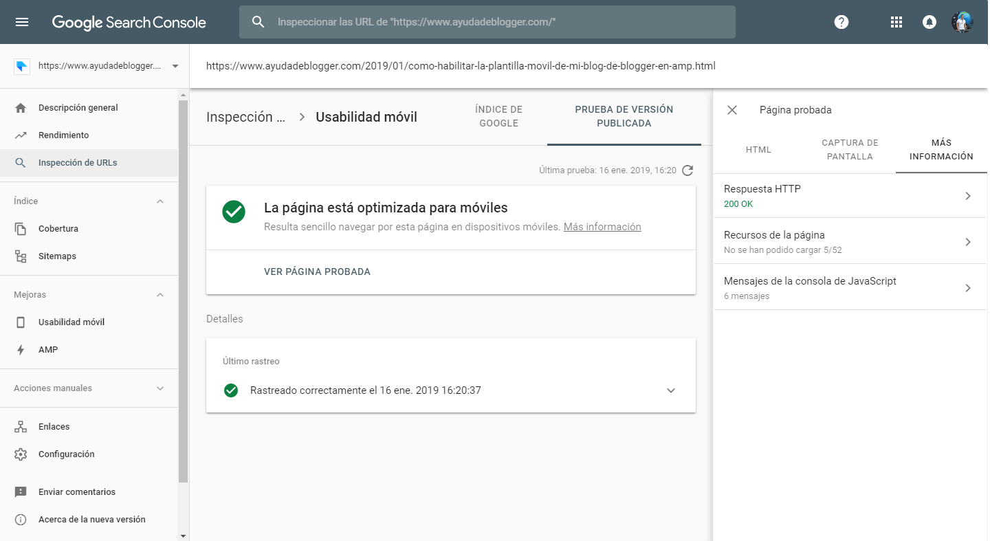The height and width of the screenshot is (541, 990).
Task: Click the property favicon icon in the selector
Action: (x=22, y=66)
